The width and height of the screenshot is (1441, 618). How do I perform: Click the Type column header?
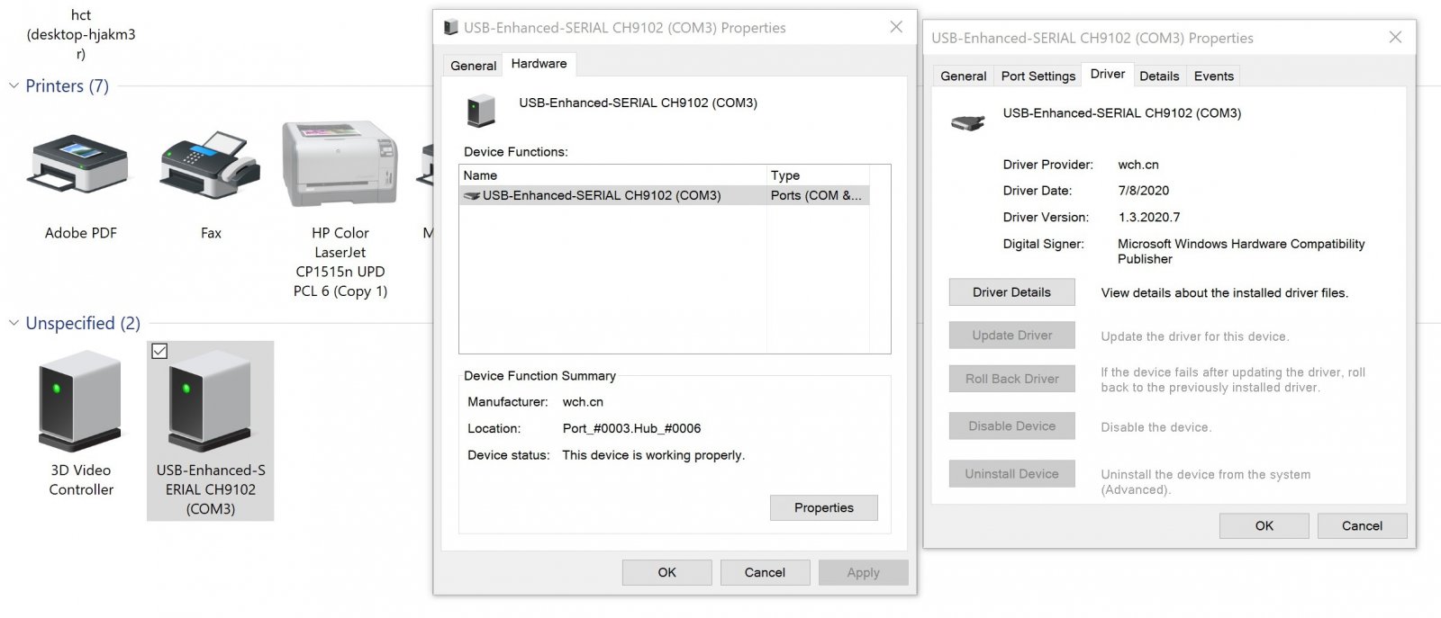[x=818, y=175]
